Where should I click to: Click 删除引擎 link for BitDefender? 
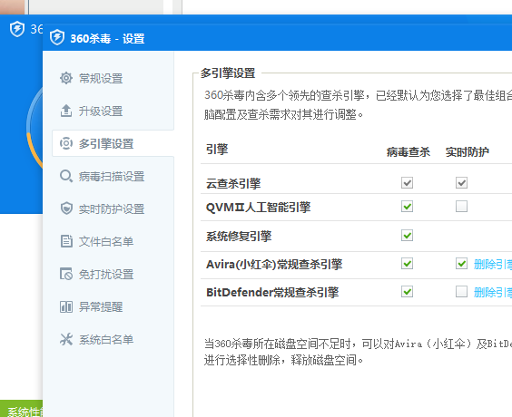(x=493, y=292)
